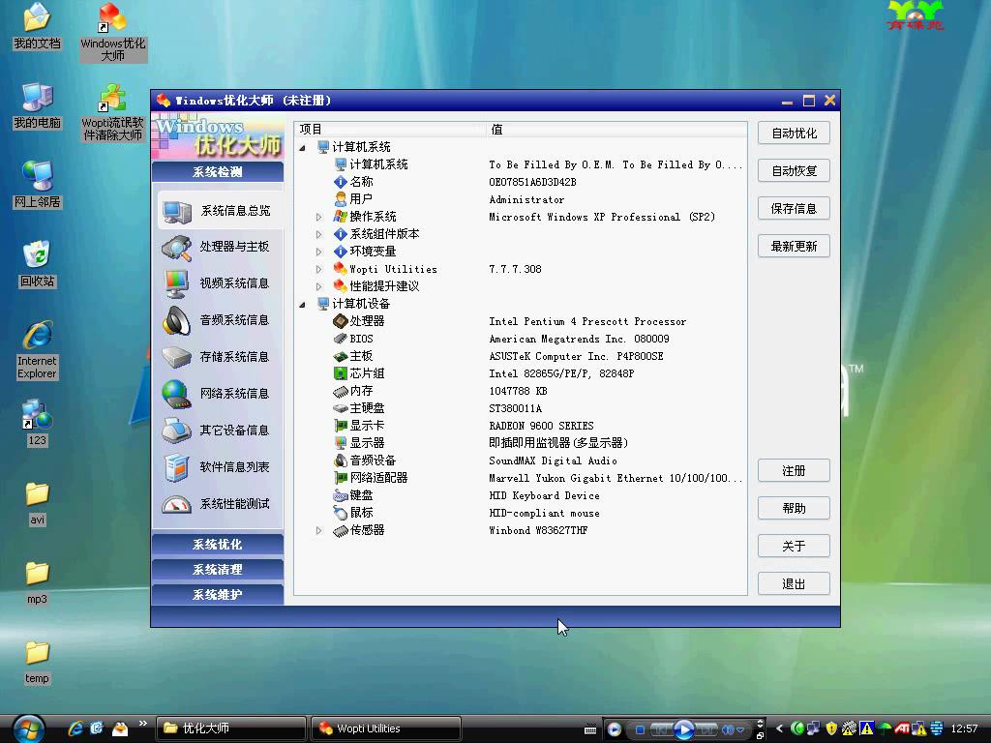Select the 鼠标 row icon
991x743 pixels.
pos(341,513)
